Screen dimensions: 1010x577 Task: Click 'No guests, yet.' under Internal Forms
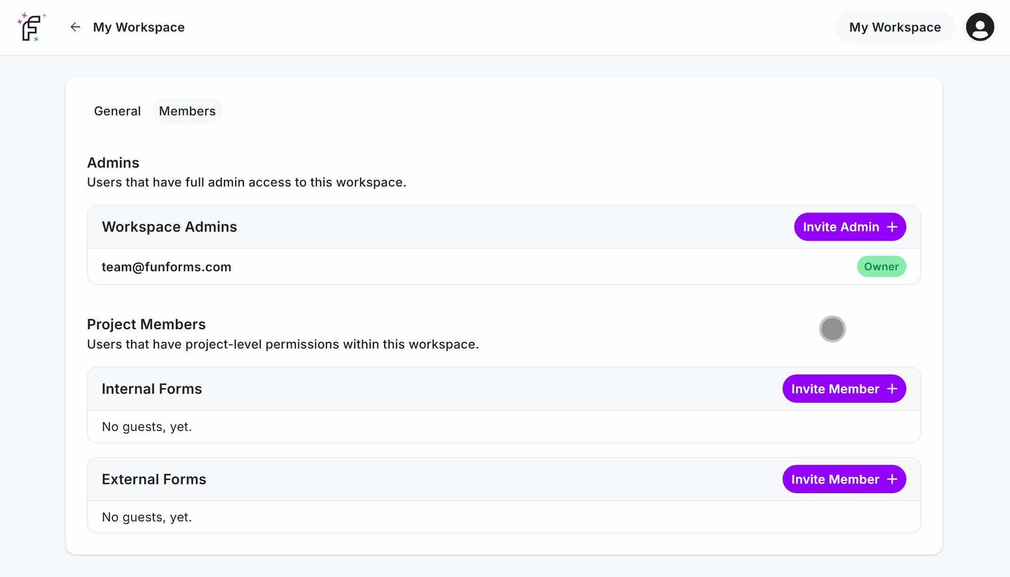pyautogui.click(x=147, y=427)
